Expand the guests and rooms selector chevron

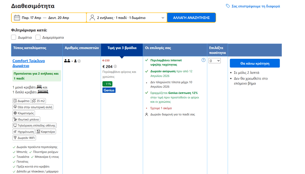(163, 18)
